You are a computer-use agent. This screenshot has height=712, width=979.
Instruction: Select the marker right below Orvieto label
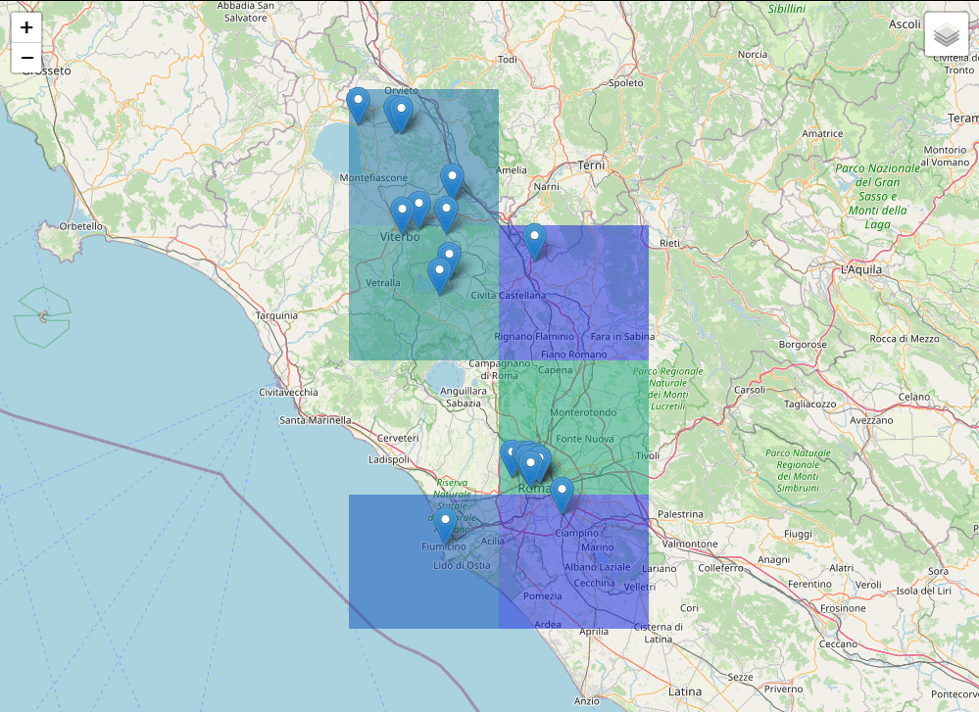(x=402, y=115)
